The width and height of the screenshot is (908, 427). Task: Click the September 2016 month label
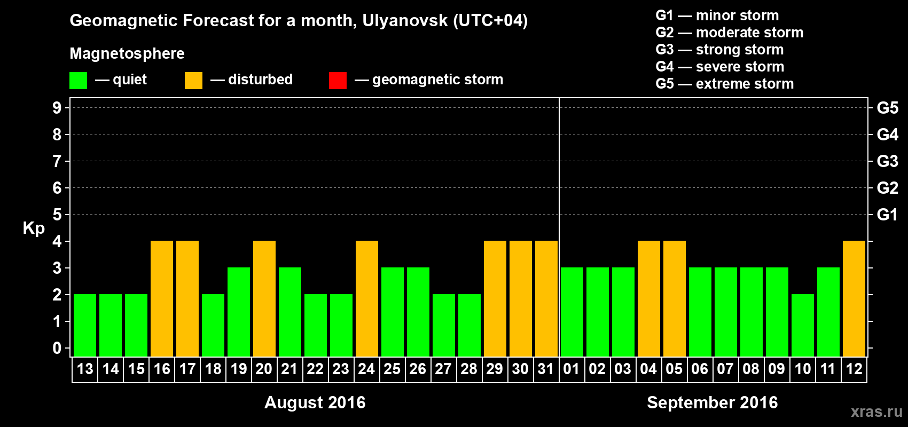click(713, 402)
